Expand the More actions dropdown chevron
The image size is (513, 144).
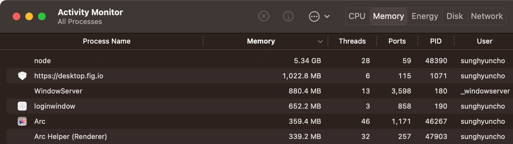pos(327,16)
